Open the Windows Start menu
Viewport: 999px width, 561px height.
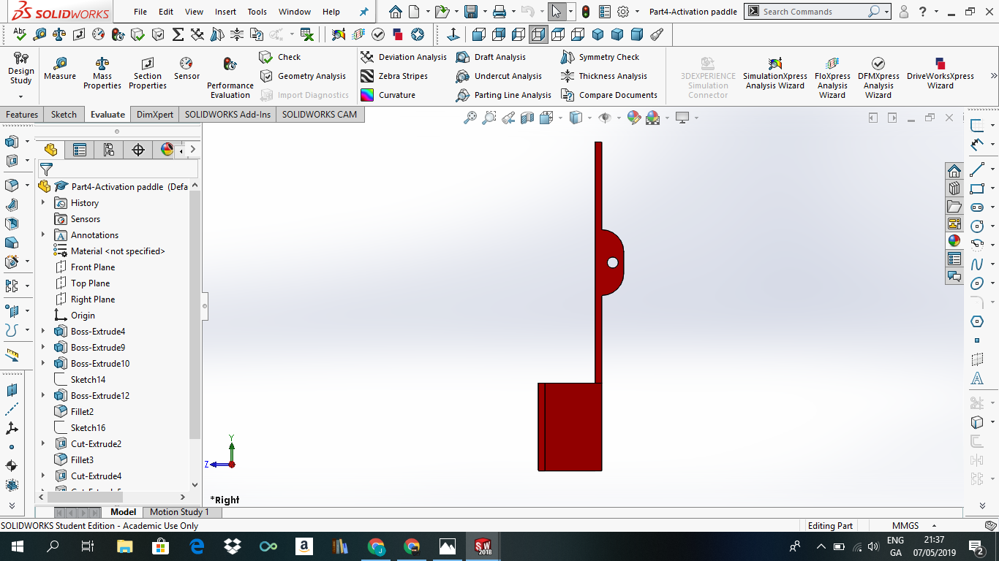click(17, 546)
